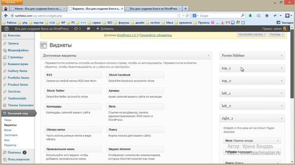Expand the top_1 widget area
The image size is (295, 165).
click(252, 68)
